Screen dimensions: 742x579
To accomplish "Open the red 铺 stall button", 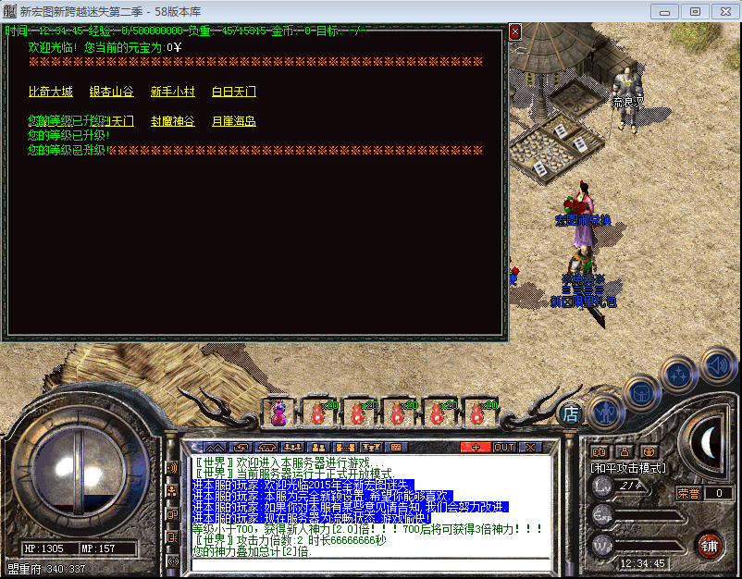I will [x=709, y=547].
